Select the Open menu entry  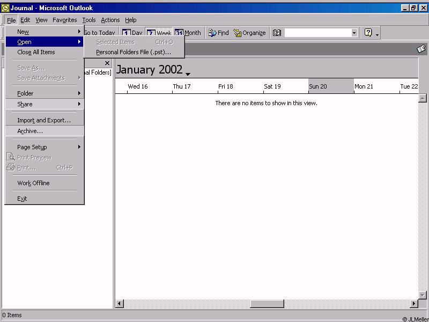[x=45, y=42]
